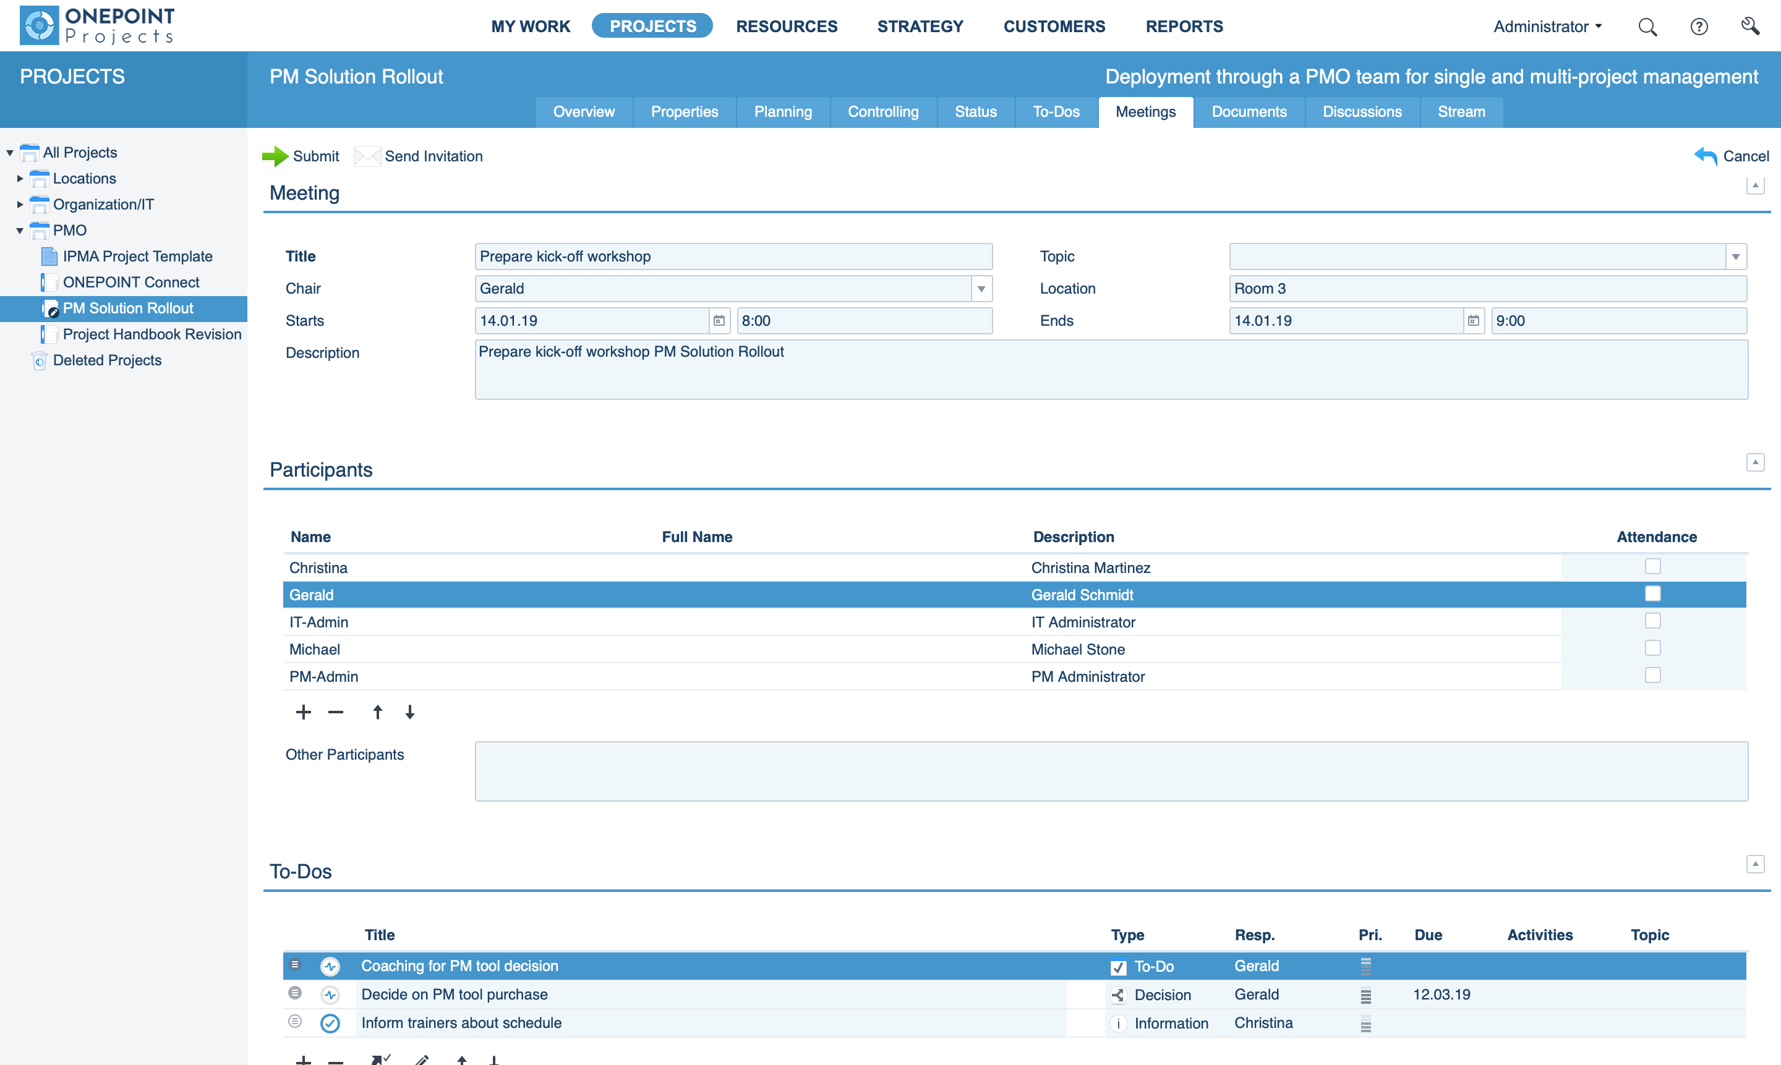This screenshot has width=1781, height=1065.
Task: Click the Starts time field showing 8:00
Action: pyautogui.click(x=865, y=321)
